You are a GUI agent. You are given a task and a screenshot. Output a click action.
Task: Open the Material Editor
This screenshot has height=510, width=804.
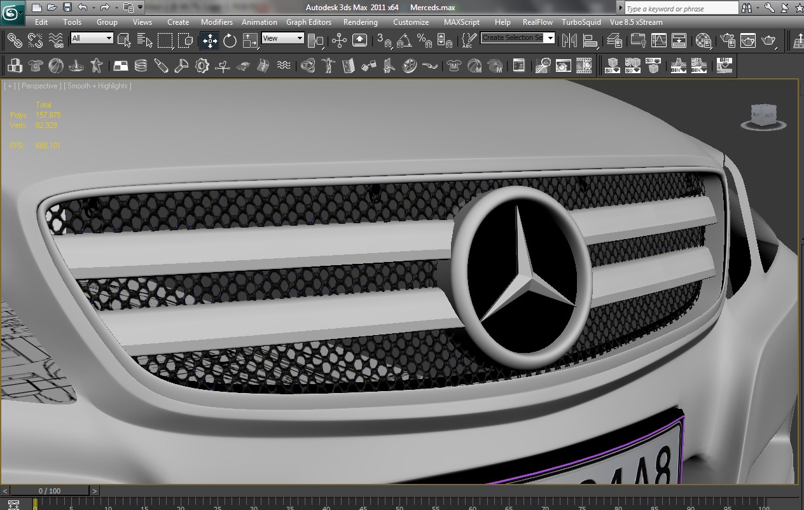coord(703,41)
